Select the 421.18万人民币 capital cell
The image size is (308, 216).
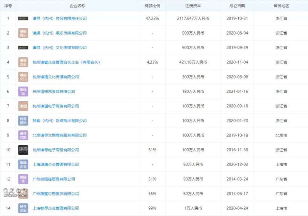point(193,62)
